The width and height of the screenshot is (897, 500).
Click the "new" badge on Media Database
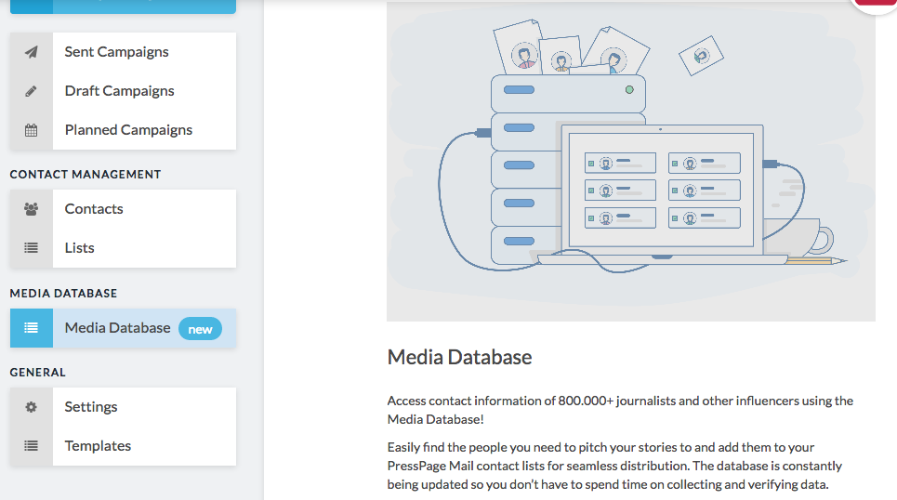point(200,329)
